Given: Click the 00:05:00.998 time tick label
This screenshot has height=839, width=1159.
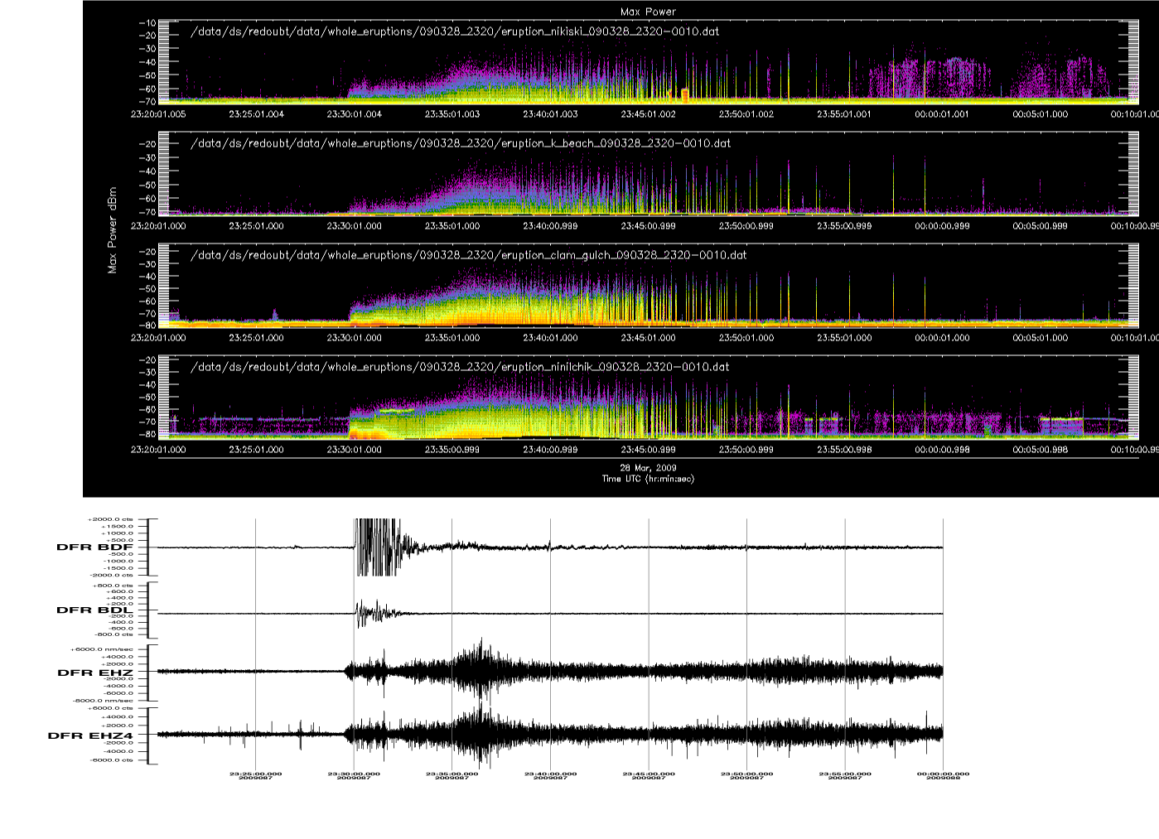Looking at the screenshot, I should (x=1040, y=450).
